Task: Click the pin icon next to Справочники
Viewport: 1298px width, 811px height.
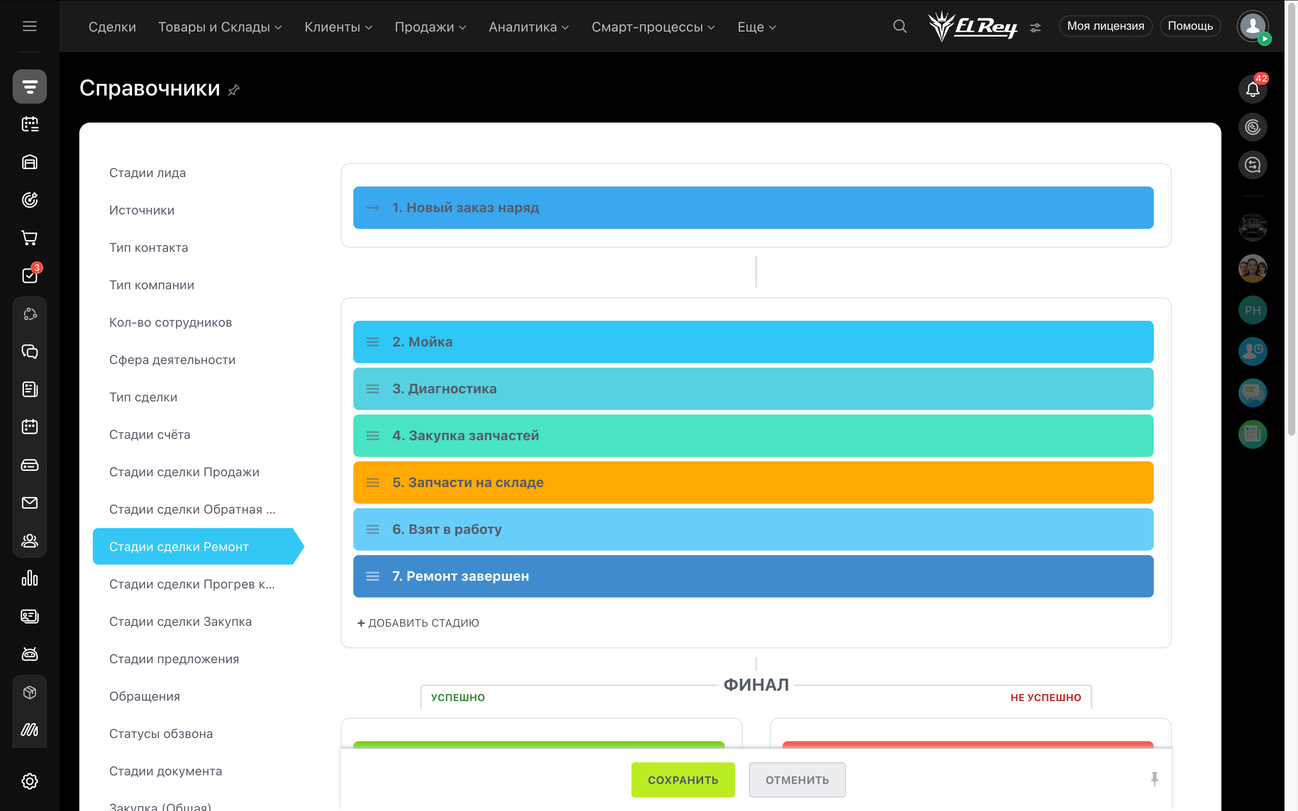Action: [234, 90]
